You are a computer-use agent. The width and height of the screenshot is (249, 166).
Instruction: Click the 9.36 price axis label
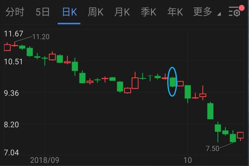[x=11, y=93]
